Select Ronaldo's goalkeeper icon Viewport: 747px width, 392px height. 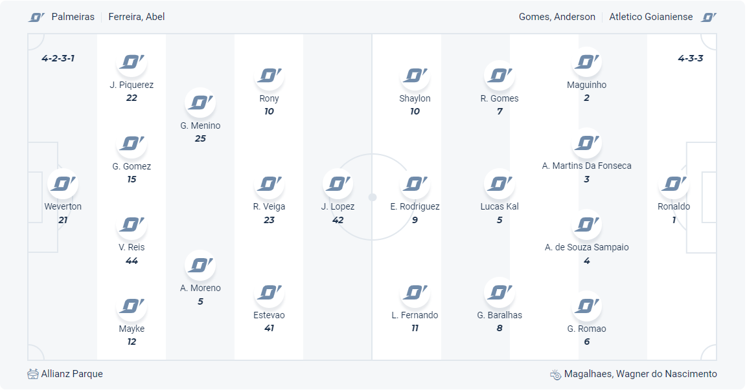(x=674, y=184)
